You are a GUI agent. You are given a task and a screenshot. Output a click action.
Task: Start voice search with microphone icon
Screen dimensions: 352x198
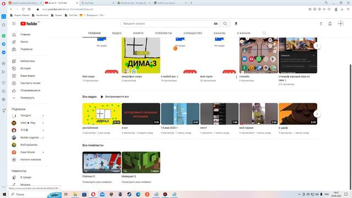click(236, 24)
